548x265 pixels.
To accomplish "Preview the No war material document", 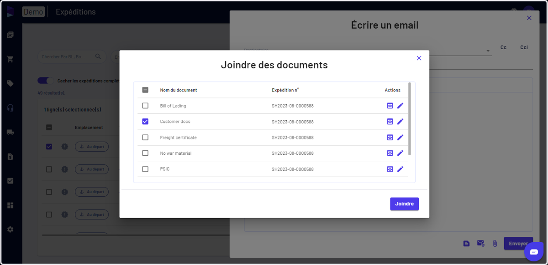I will tap(390, 153).
